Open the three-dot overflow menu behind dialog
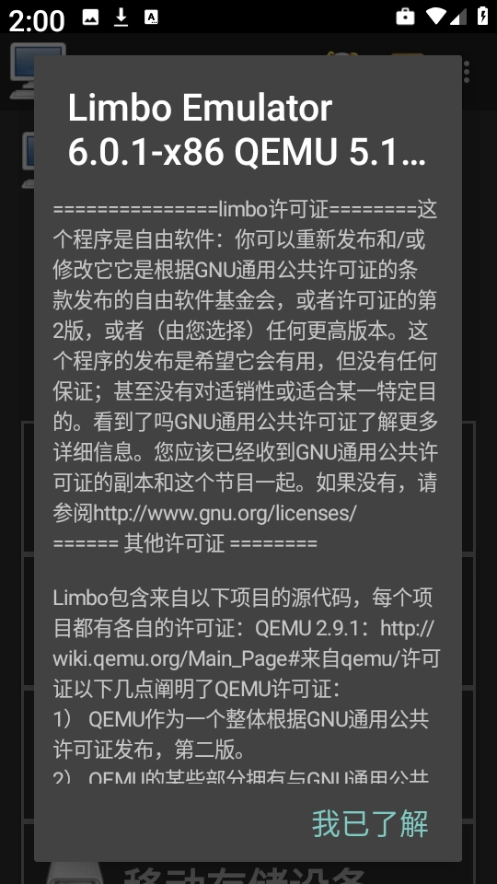 [467, 72]
